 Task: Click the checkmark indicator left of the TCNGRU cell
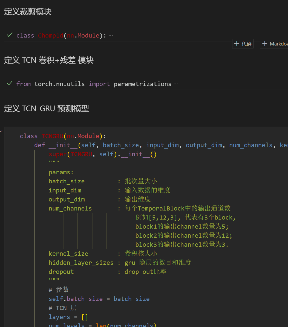(x=1, y=131)
